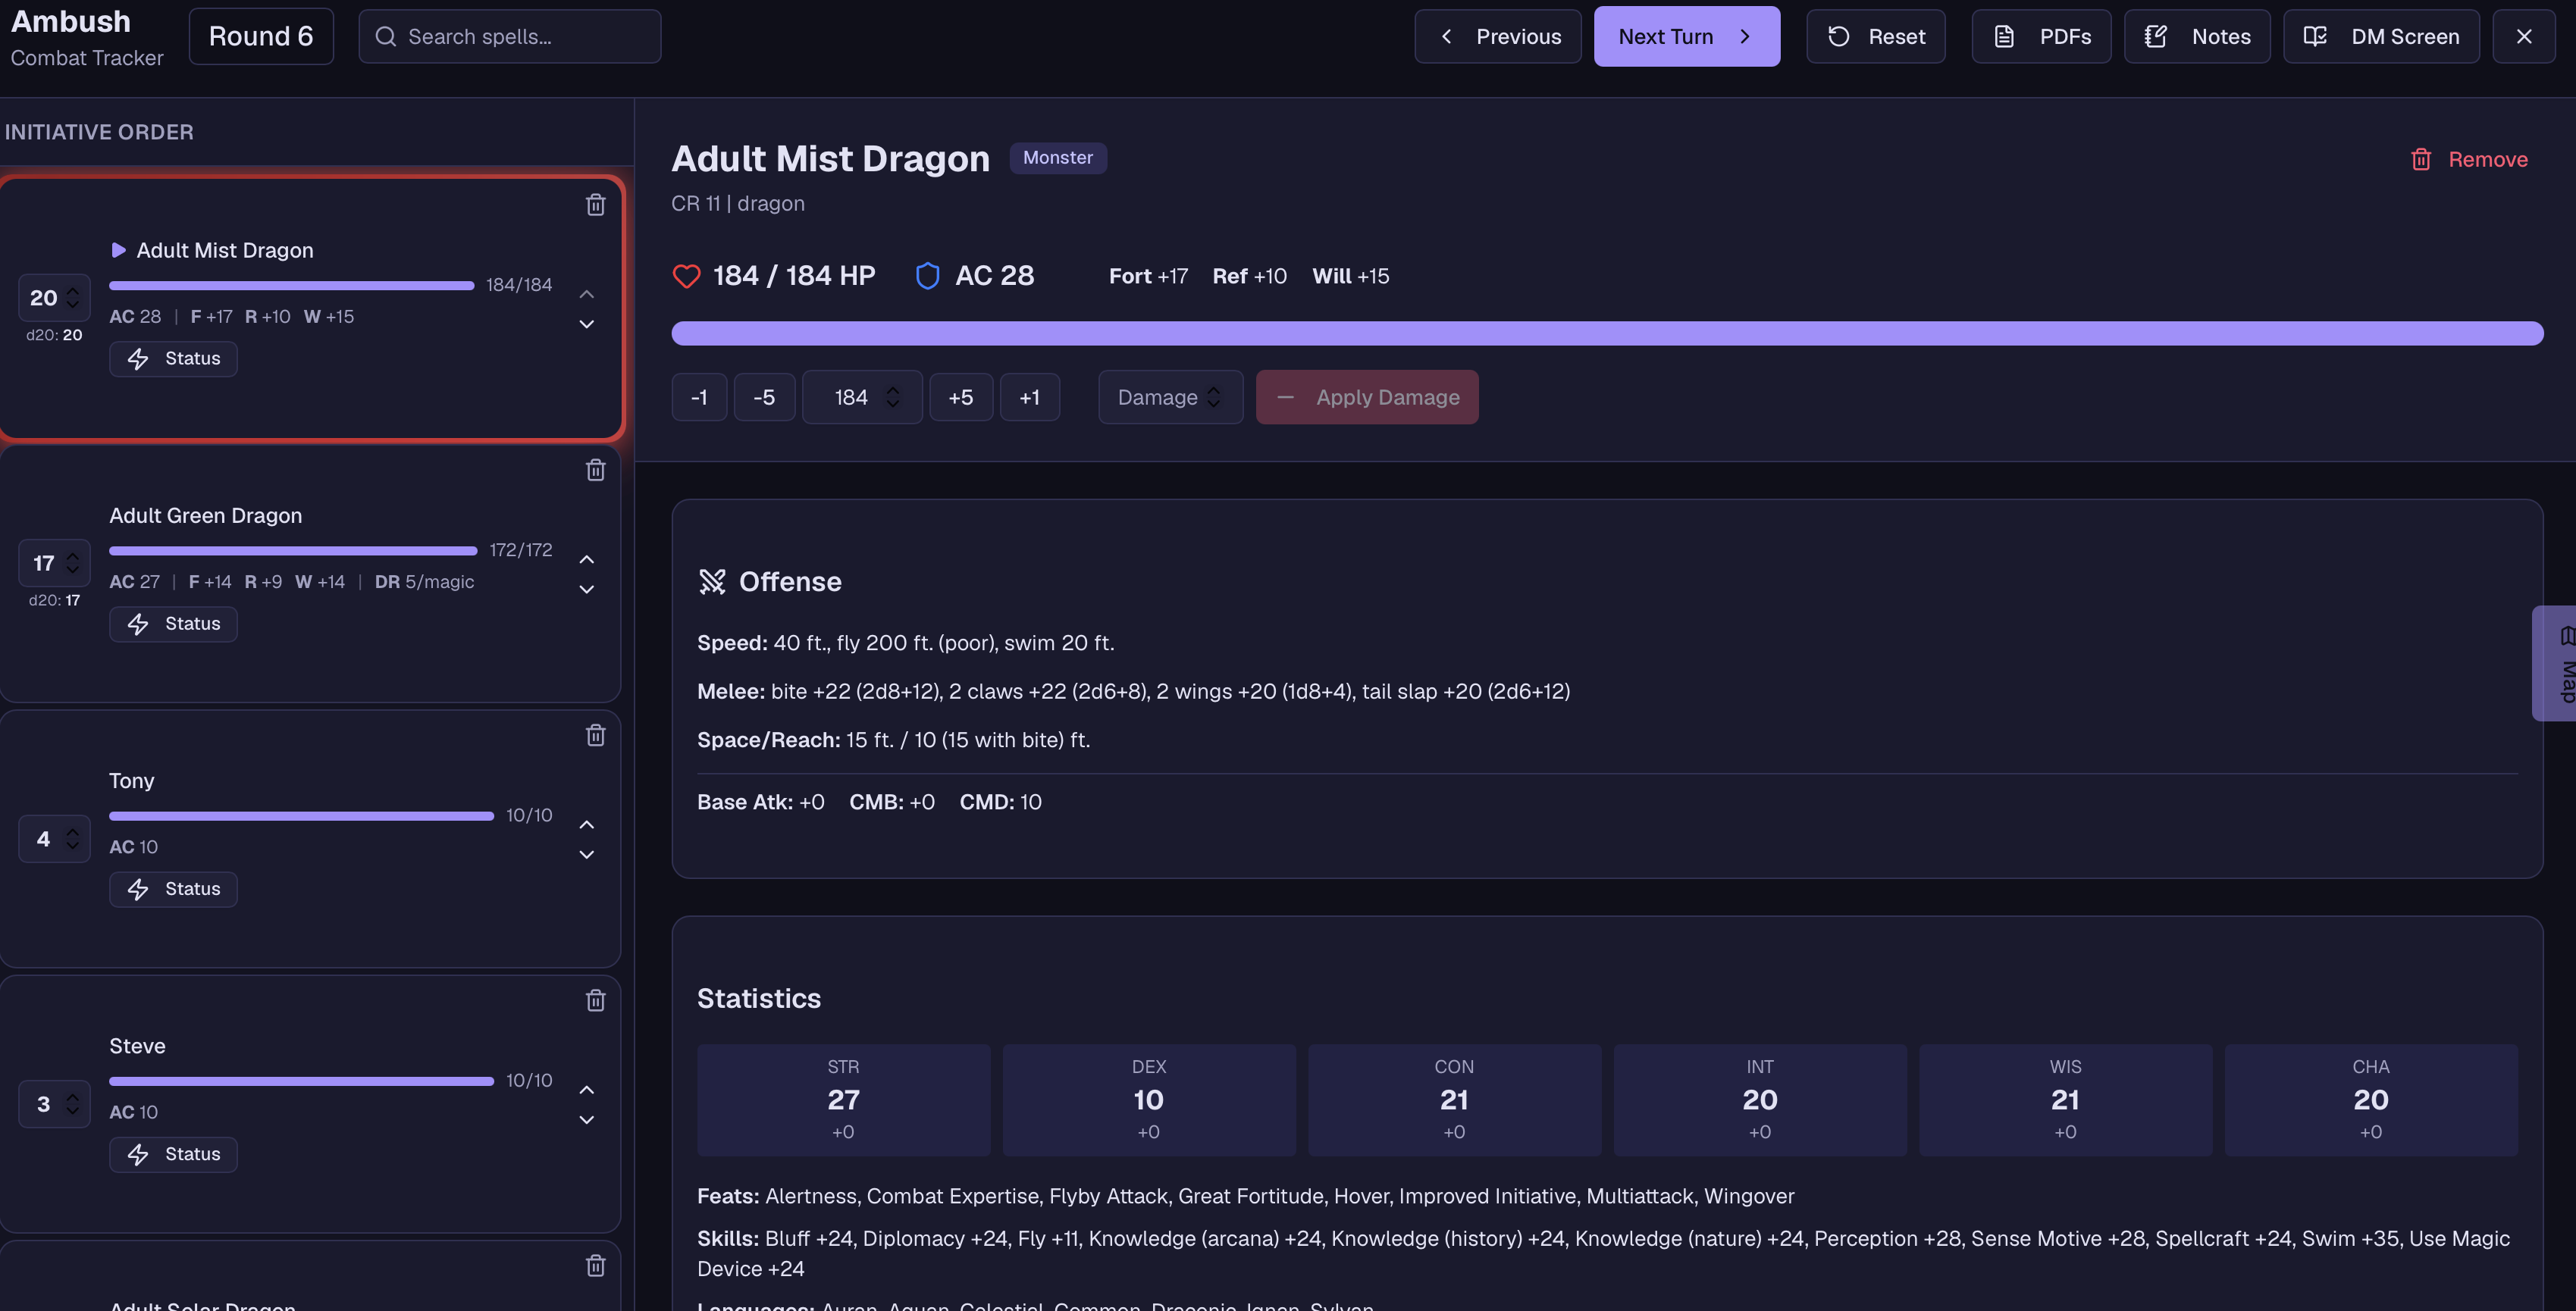Image resolution: width=2576 pixels, height=1311 pixels.
Task: Click Tony's HP bar in list
Action: pos(301,816)
